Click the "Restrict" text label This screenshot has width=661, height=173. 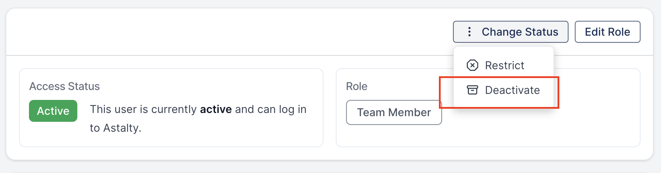click(x=505, y=65)
